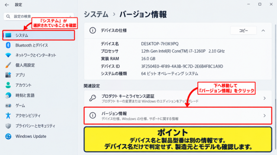Viewport: 277px width, 155px height.
Task: Click the device ID 3F2504E0 value
Action: [182, 66]
